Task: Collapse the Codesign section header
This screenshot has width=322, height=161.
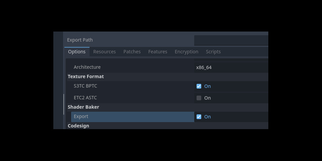Action: click(78, 126)
